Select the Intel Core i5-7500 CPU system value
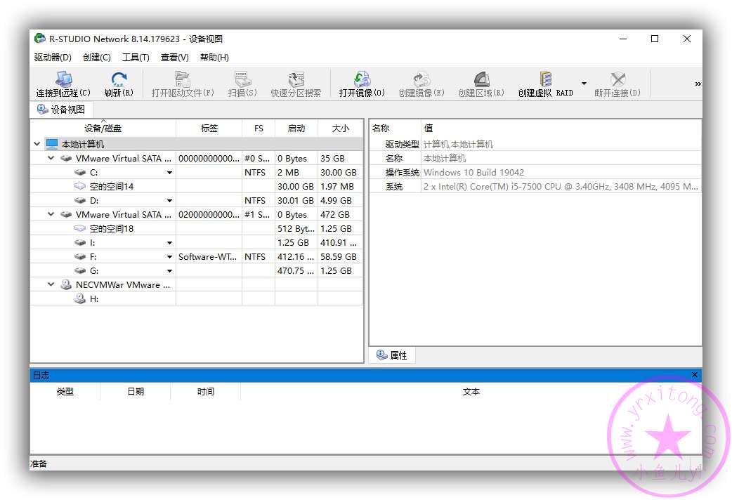This screenshot has height=500, width=732. click(561, 186)
